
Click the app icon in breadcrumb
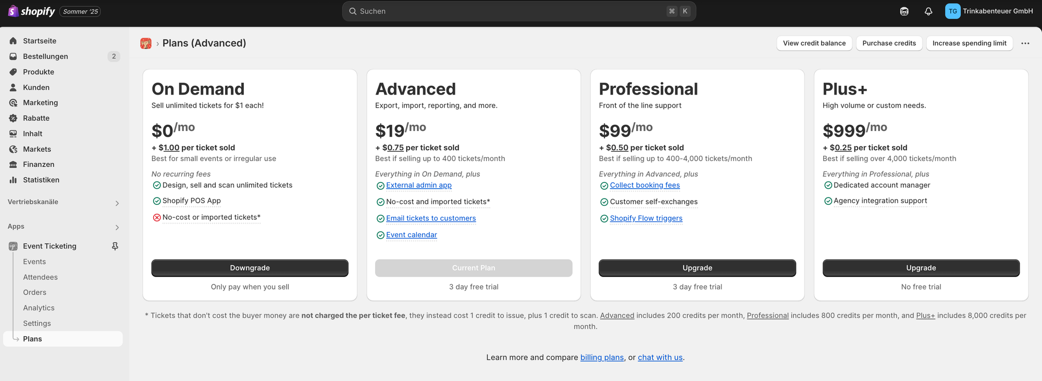tap(146, 43)
